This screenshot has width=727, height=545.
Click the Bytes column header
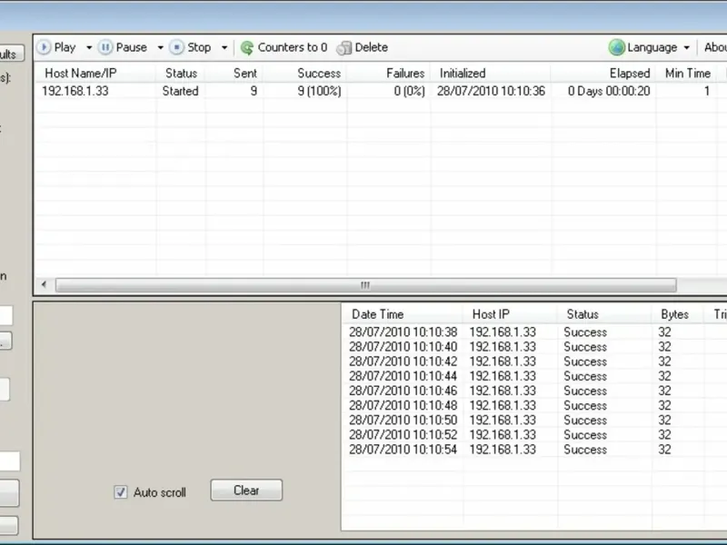pos(678,314)
